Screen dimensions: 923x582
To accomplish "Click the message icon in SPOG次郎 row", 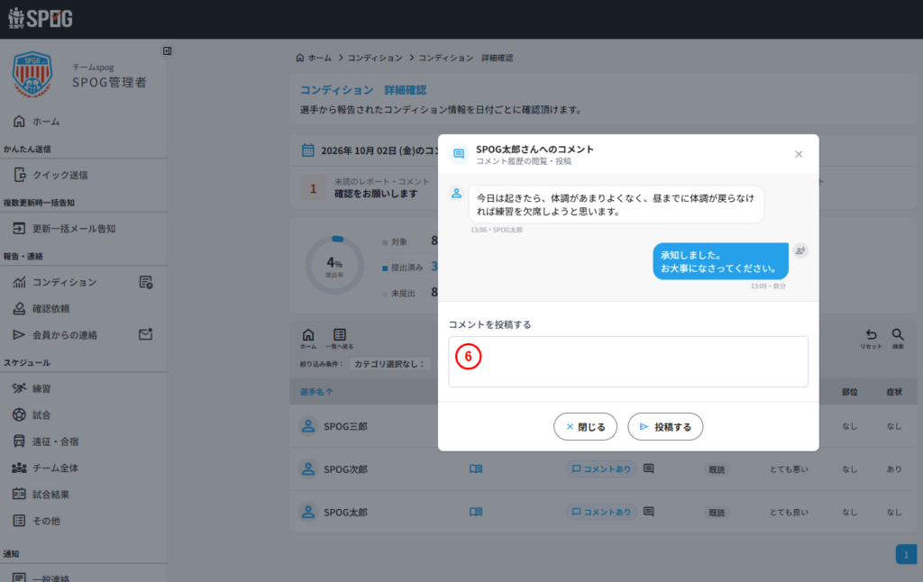I will pyautogui.click(x=649, y=469).
